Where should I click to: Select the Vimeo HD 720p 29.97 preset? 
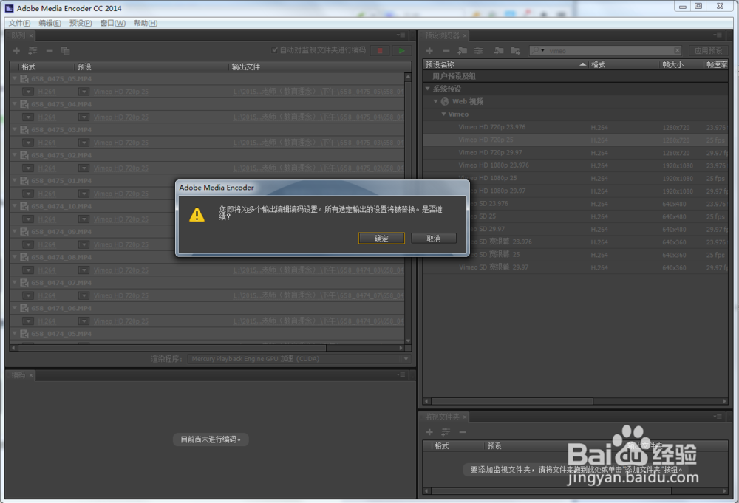pyautogui.click(x=490, y=153)
